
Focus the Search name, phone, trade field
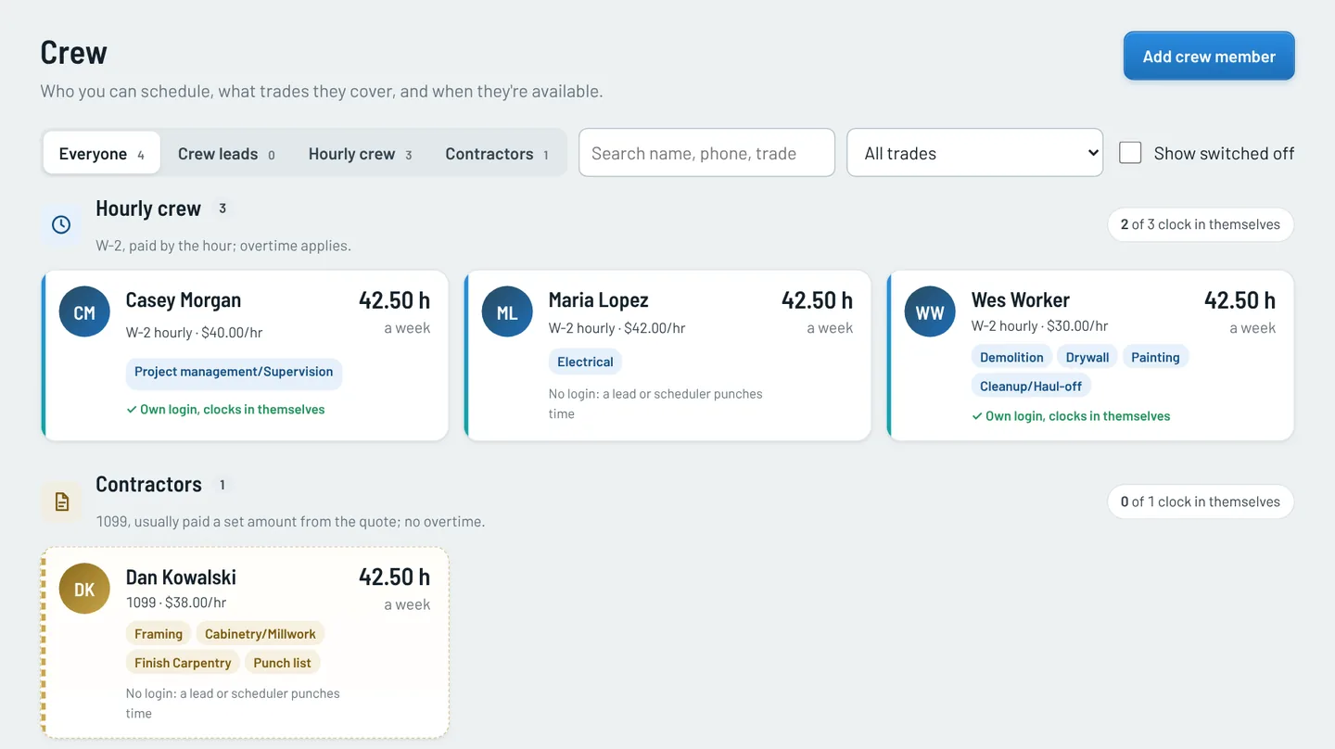[x=706, y=152]
